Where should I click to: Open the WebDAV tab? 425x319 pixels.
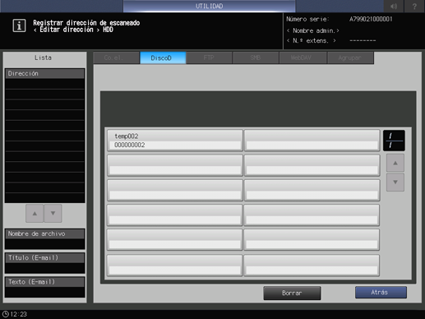point(303,58)
